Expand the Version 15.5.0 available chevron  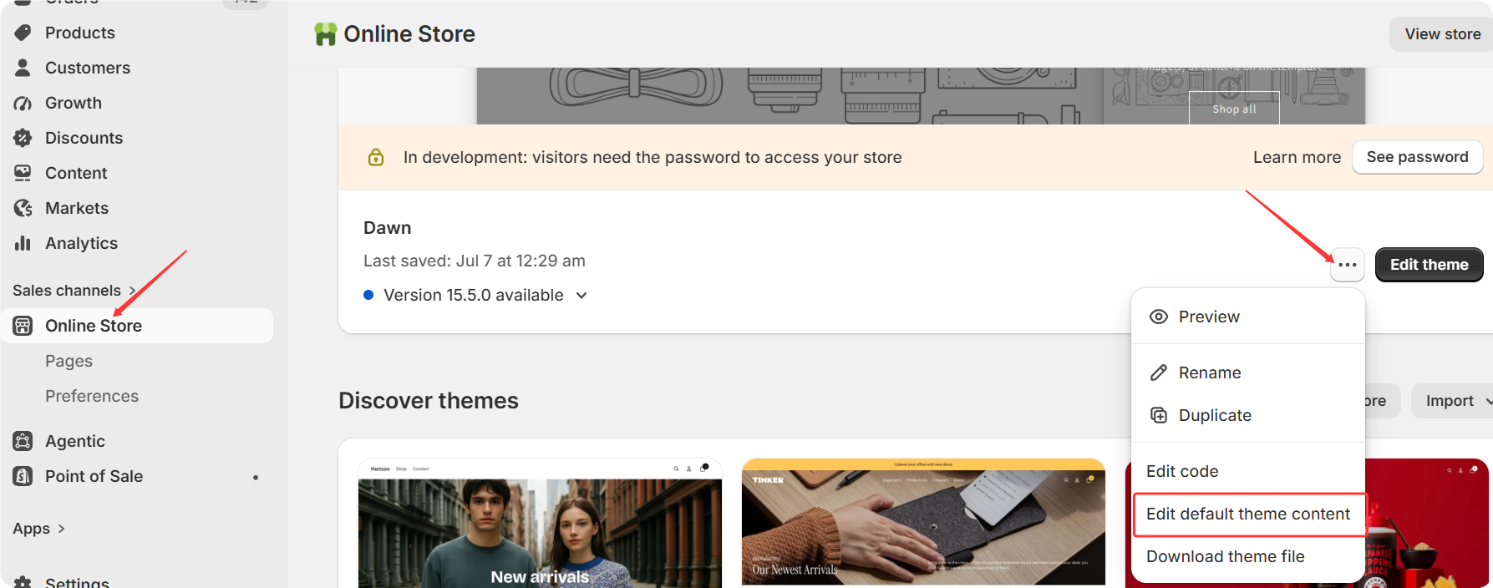(x=581, y=296)
